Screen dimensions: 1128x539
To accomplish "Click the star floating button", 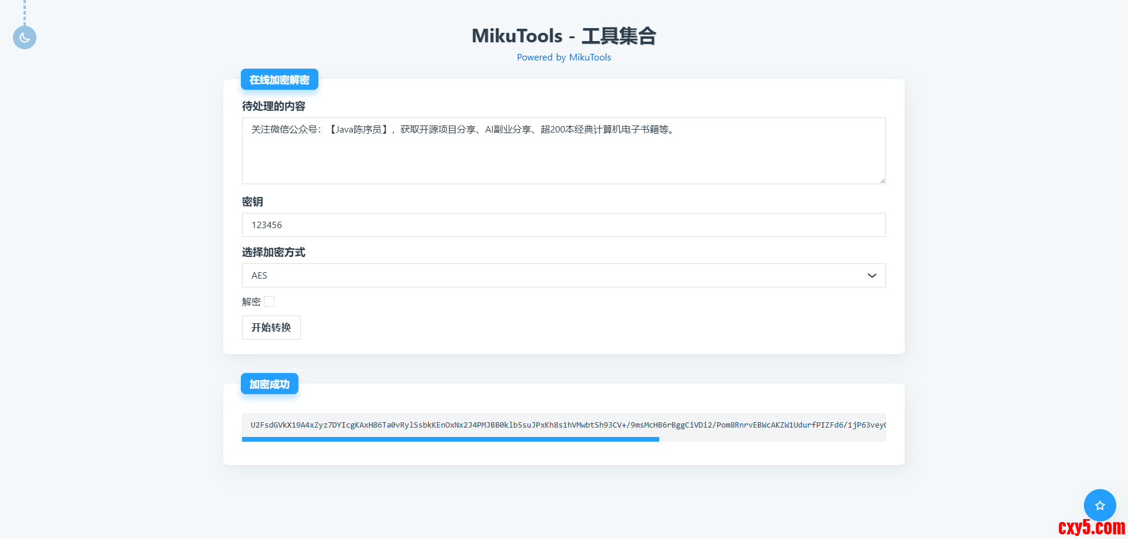I will (x=1099, y=505).
